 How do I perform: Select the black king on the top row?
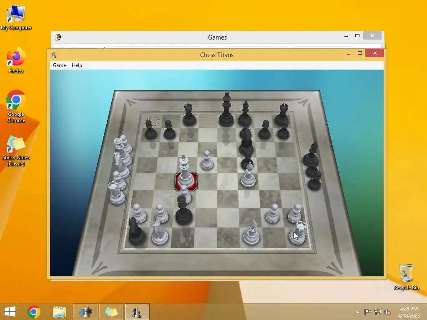(226, 110)
